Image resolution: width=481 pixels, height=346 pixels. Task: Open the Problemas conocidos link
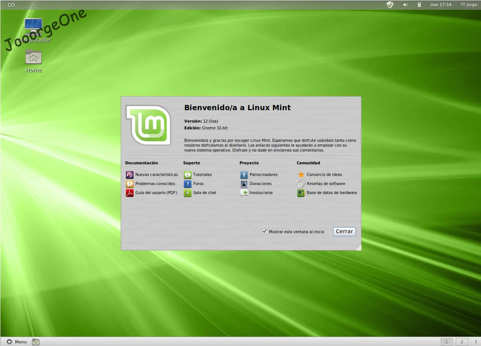click(155, 184)
